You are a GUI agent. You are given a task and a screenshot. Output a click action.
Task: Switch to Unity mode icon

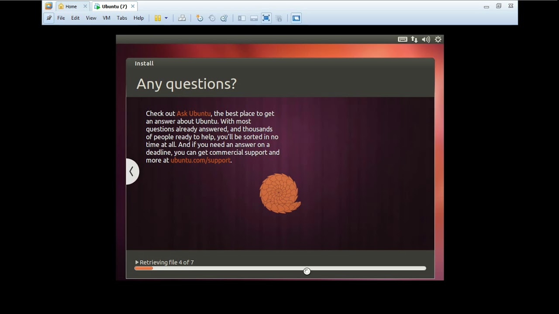point(279,18)
